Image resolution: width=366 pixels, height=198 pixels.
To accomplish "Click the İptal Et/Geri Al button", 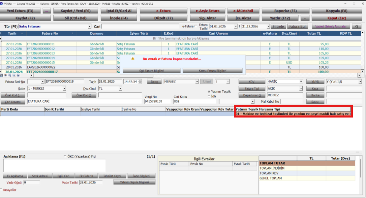I will pos(119,11).
